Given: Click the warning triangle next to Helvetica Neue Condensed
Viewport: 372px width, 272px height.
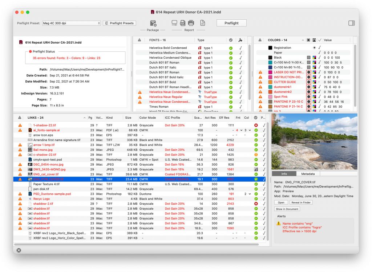Looking at the screenshot, I should (139, 92).
